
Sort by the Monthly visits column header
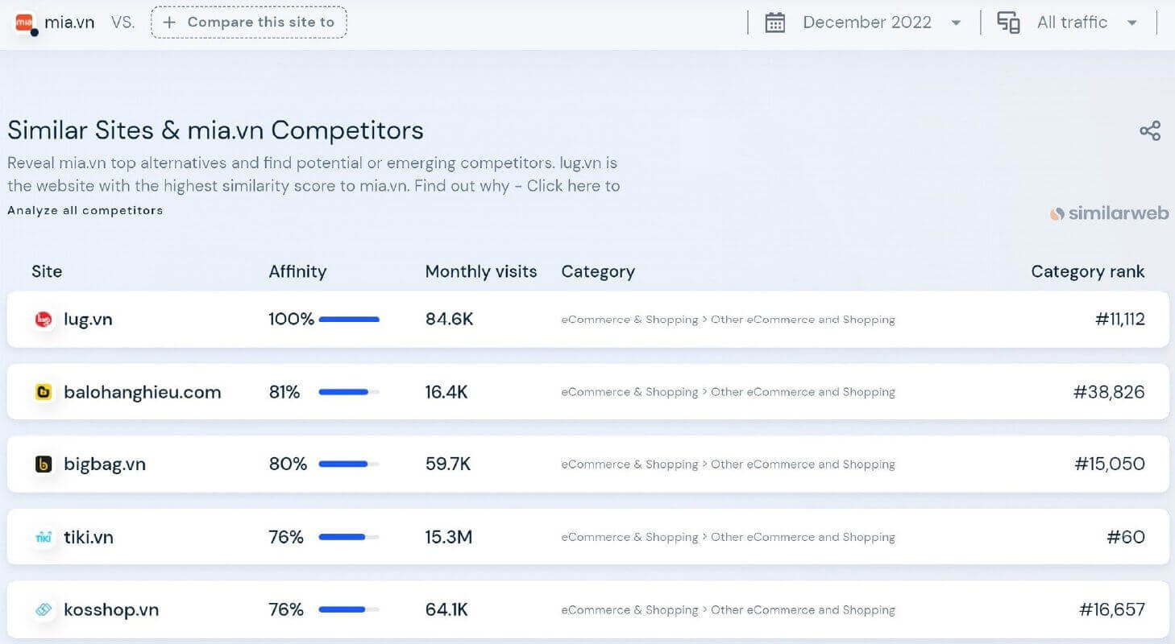tap(480, 271)
